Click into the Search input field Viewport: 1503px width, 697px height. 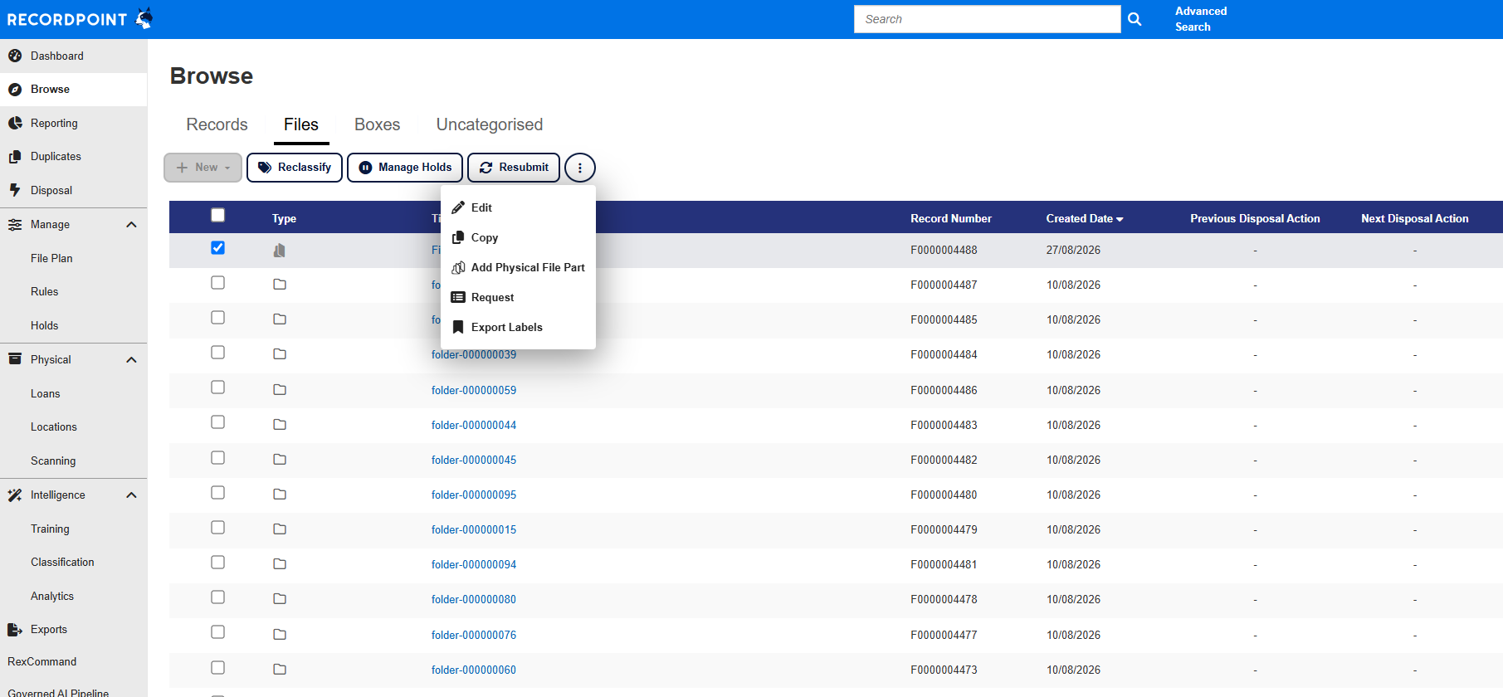point(988,19)
